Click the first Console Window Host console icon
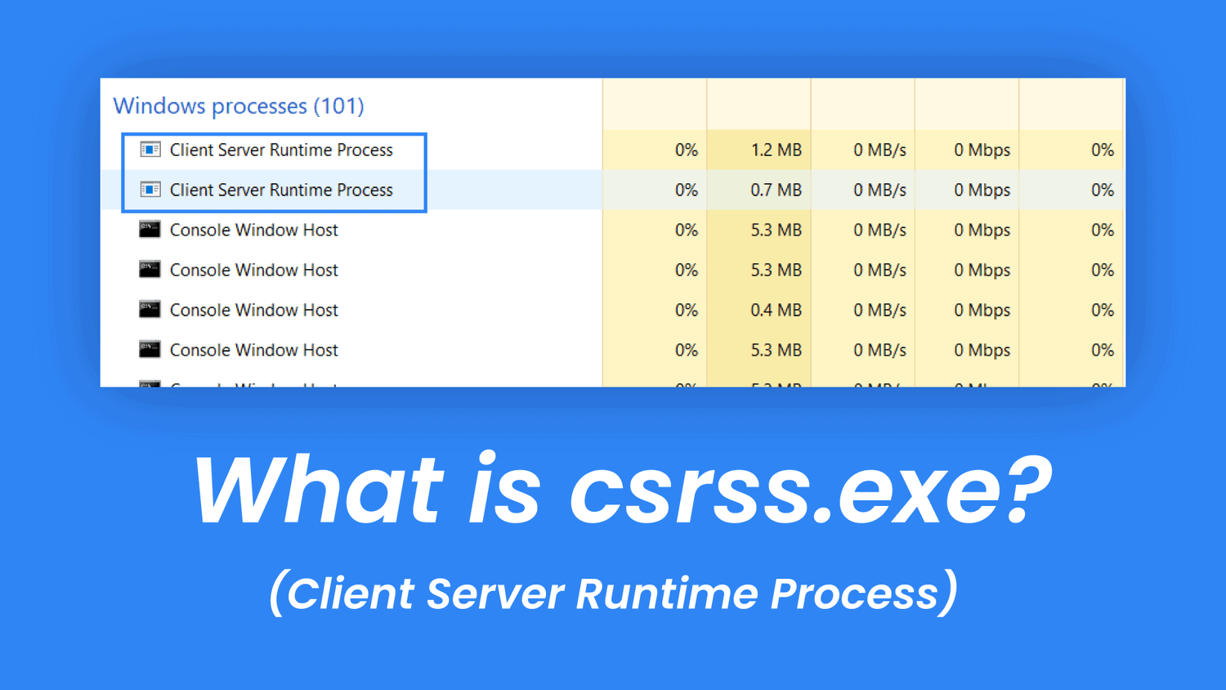This screenshot has height=690, width=1226. pos(150,229)
